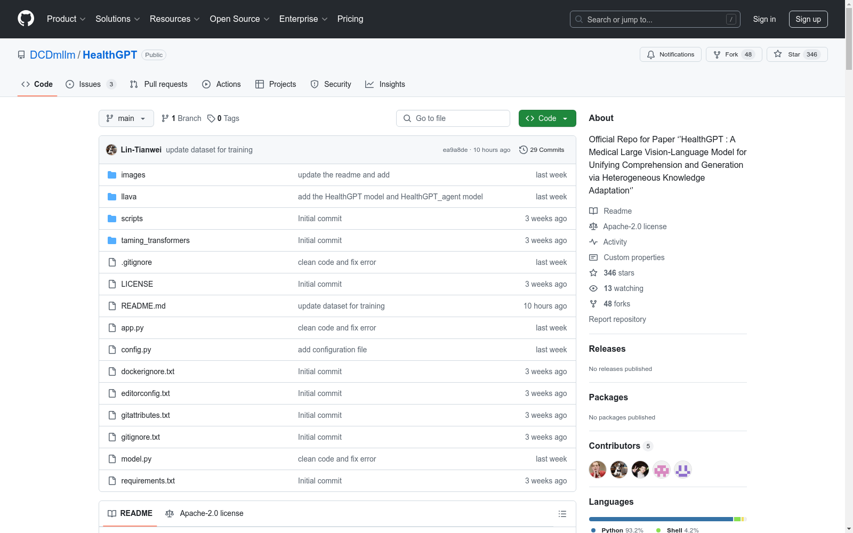Expand the Solutions menu
Image resolution: width=853 pixels, height=533 pixels.
coord(118,19)
